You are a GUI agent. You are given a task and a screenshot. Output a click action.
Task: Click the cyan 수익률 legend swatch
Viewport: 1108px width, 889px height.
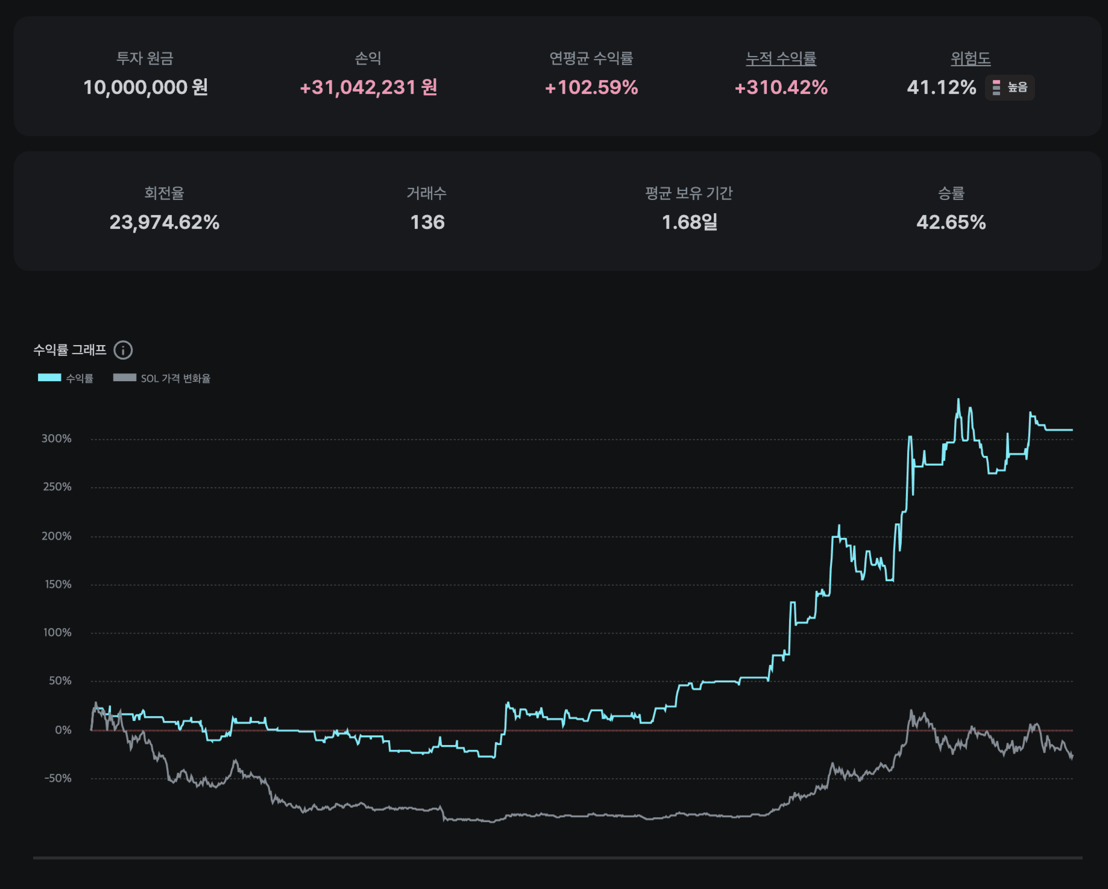(49, 377)
